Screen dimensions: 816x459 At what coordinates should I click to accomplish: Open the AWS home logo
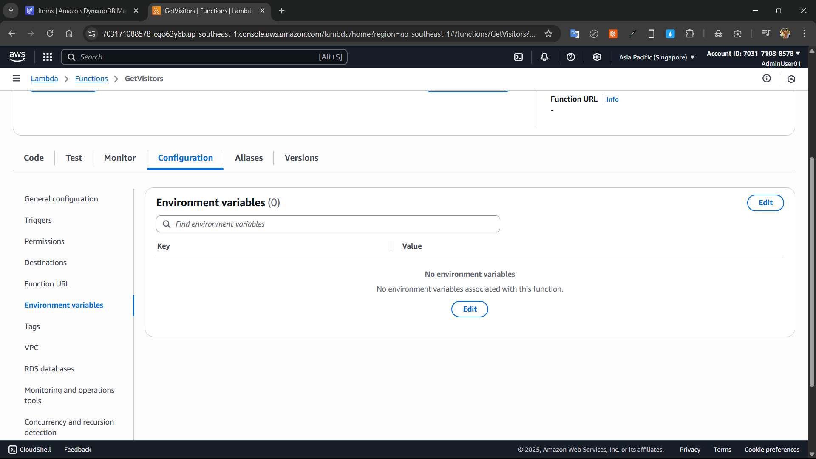coord(17,57)
